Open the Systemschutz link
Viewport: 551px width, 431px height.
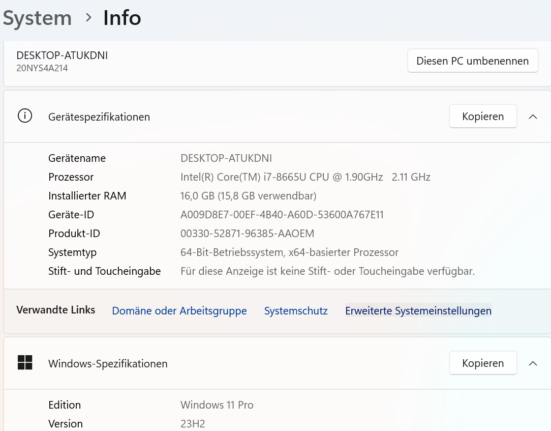pos(296,311)
